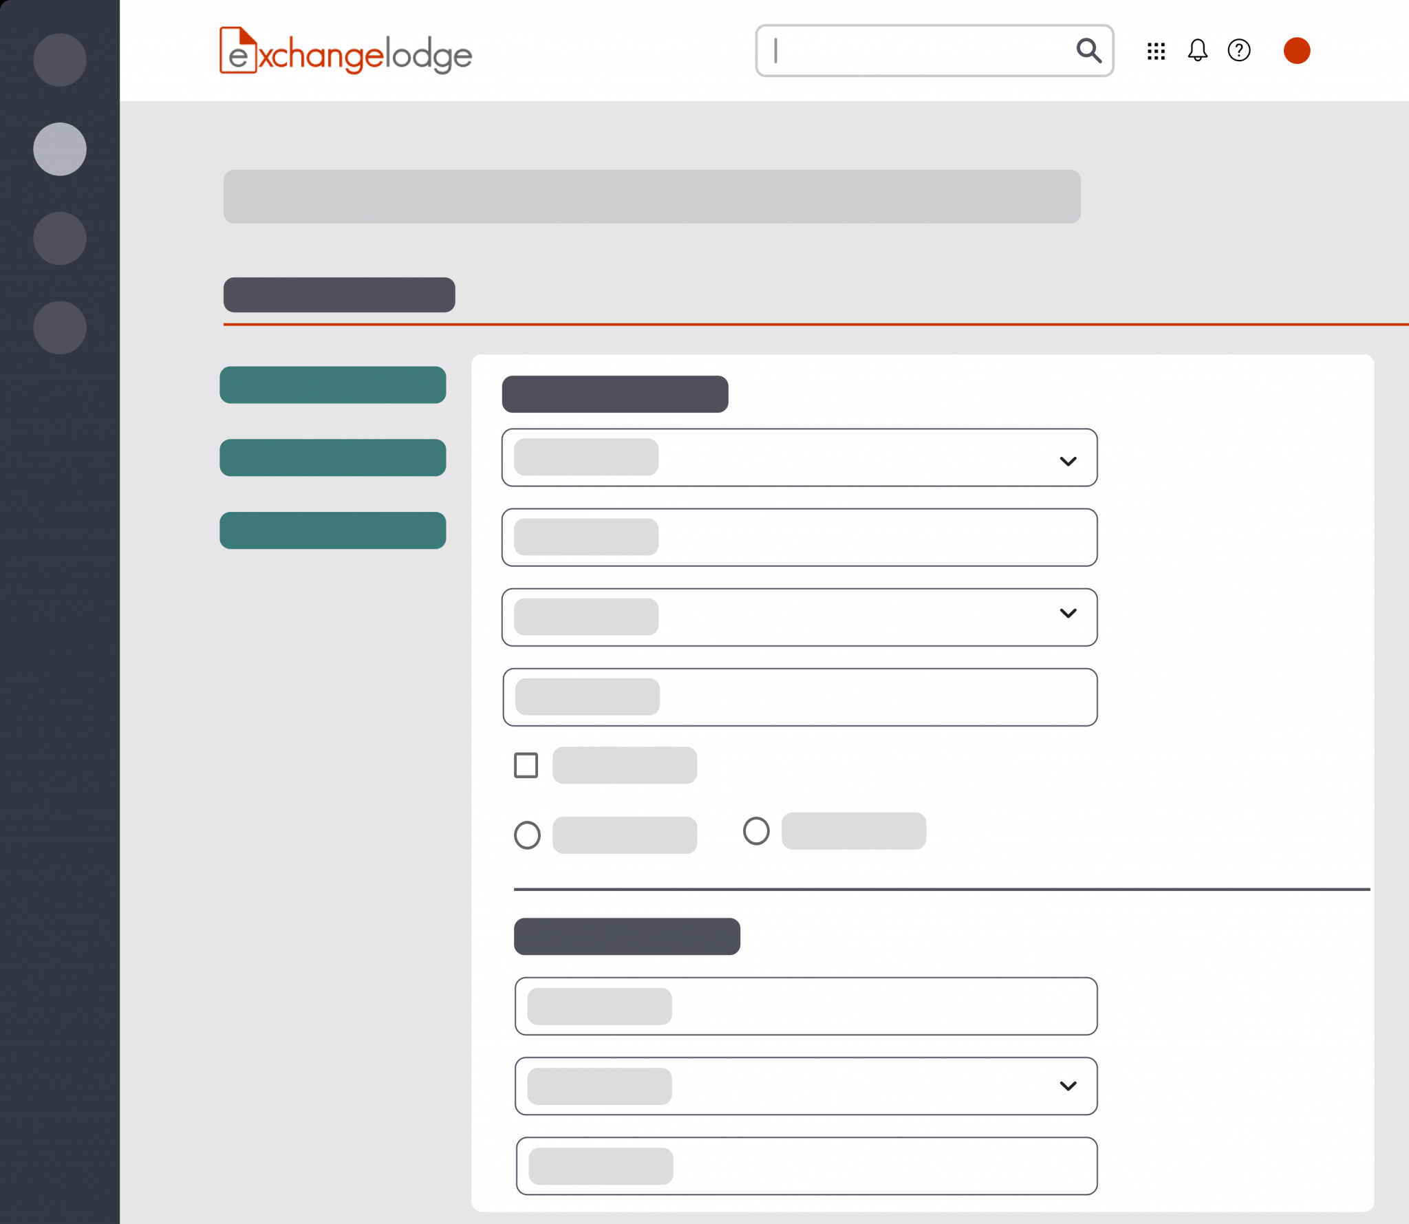This screenshot has height=1224, width=1409.
Task: Select the third teal navigation menu item
Action: [x=333, y=529]
